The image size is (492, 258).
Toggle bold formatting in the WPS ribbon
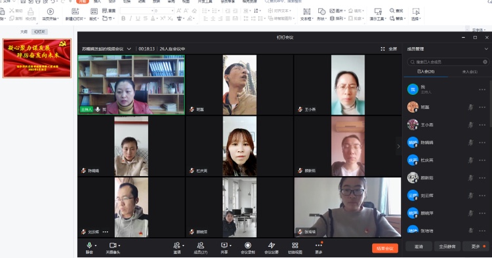[123, 19]
